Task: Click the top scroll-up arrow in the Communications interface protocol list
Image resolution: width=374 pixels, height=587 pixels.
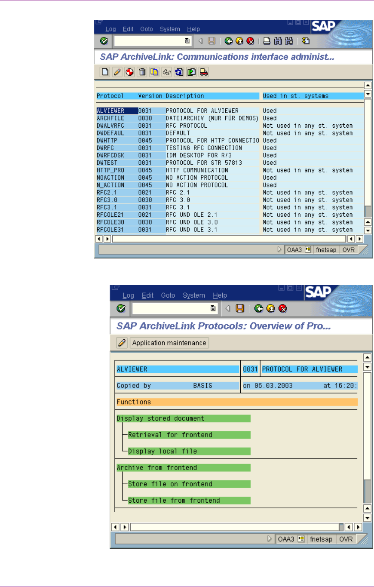Action: tap(368, 85)
